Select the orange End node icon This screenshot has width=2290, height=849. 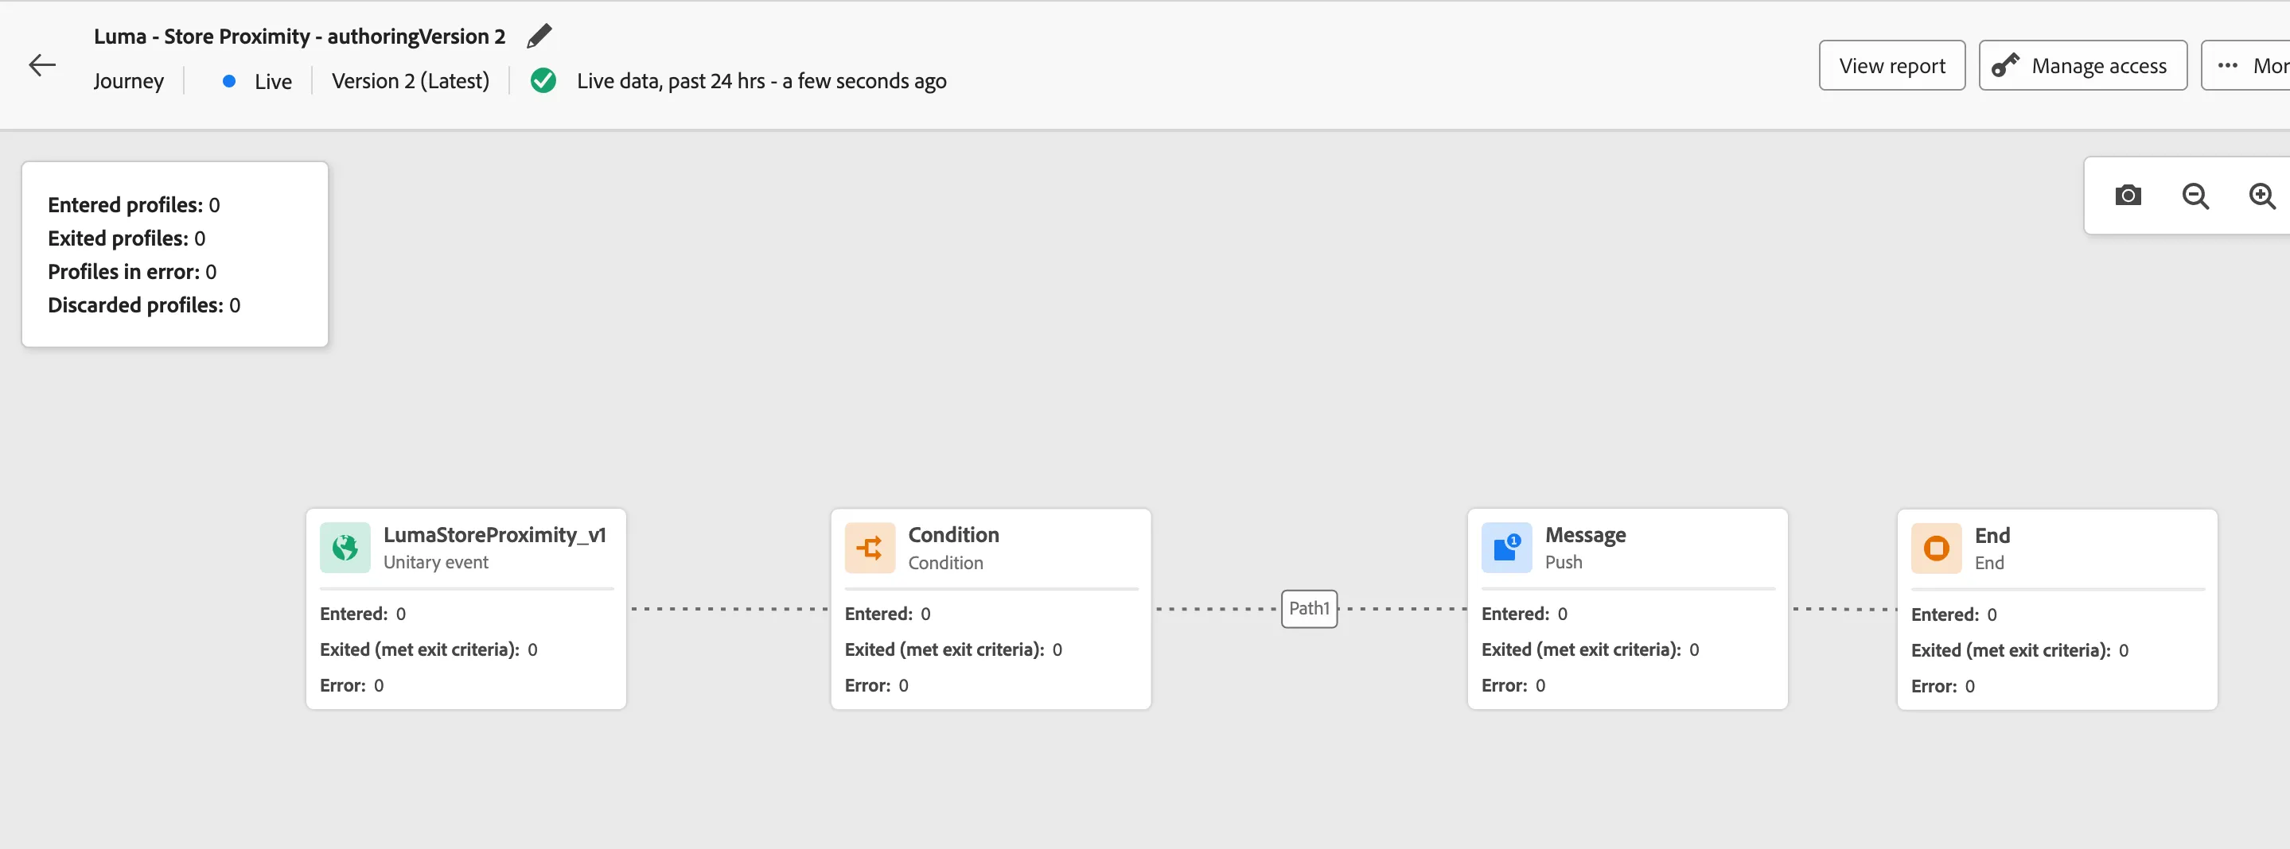(x=1936, y=549)
